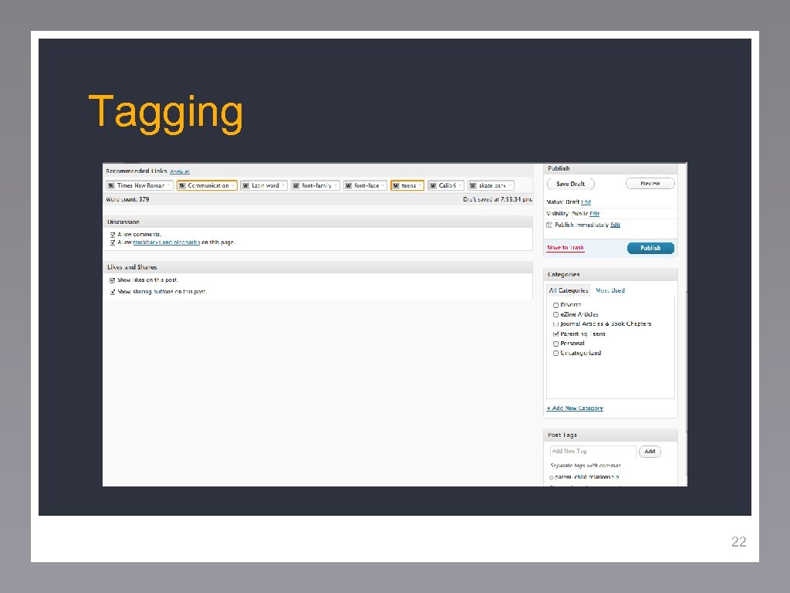Click the calendar icon beside Publish immediately

[x=548, y=224]
